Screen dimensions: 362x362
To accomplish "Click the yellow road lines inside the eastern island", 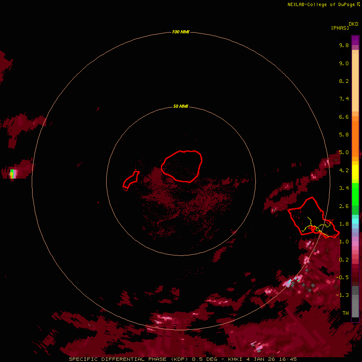I will 315,226.
